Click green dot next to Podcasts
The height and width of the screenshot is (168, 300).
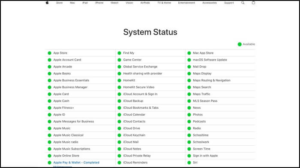189,122
